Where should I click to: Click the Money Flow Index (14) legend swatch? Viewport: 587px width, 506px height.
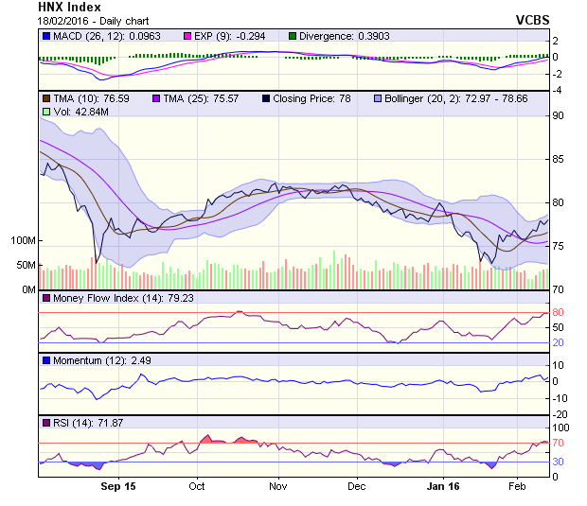(46, 299)
